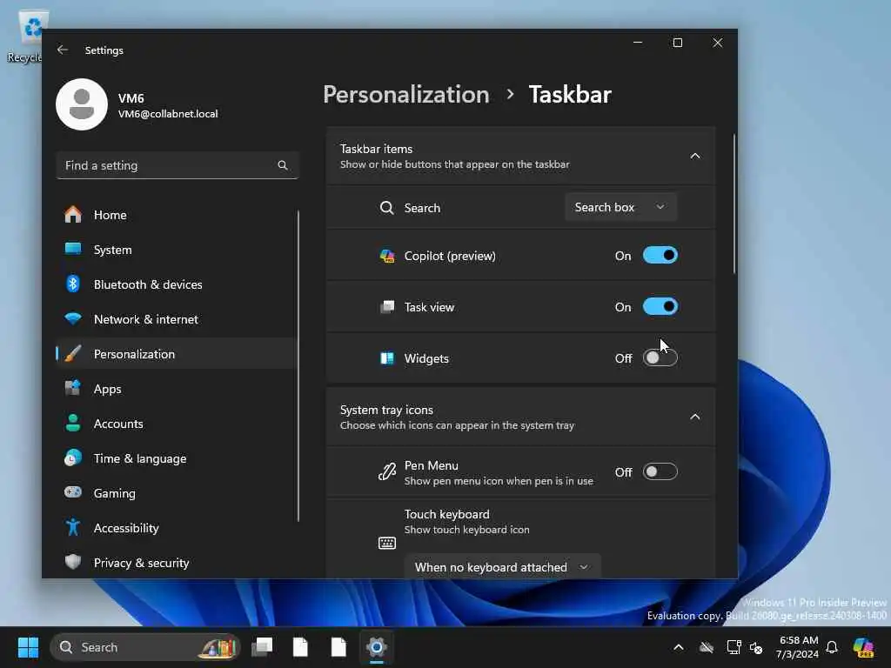Collapse the Taskbar items section

coord(695,157)
